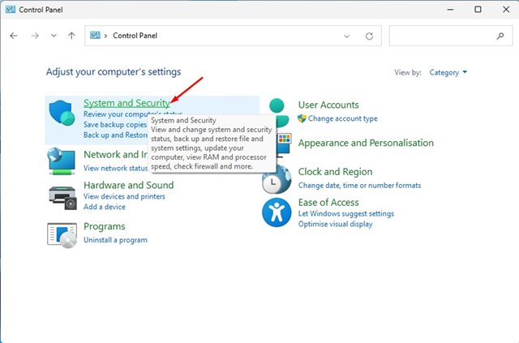519x343 pixels.
Task: Open Hardware and Sound category
Action: pos(128,185)
